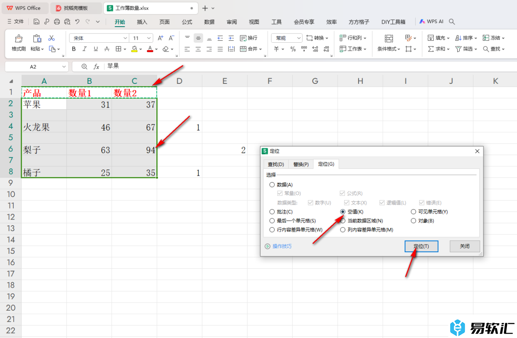Click the Align Right icon
517x338 pixels.
click(209, 49)
